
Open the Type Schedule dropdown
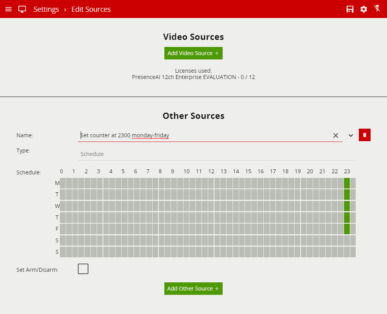[217, 154]
